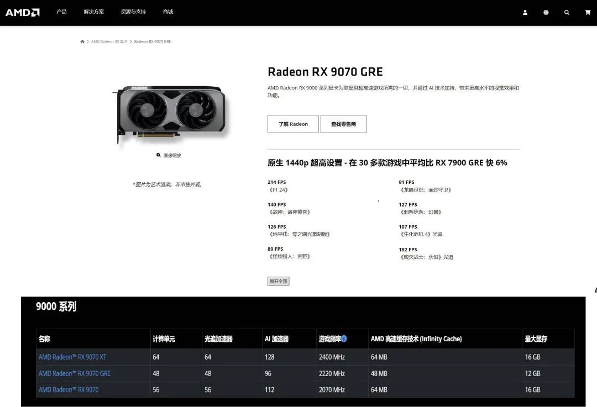Open the search magnifier icon in header
The width and height of the screenshot is (597, 407).
click(x=567, y=13)
